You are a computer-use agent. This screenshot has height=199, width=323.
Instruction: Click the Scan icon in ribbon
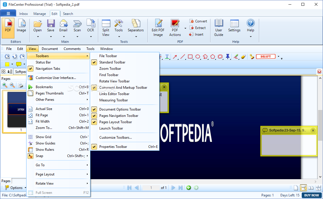pos(77,26)
